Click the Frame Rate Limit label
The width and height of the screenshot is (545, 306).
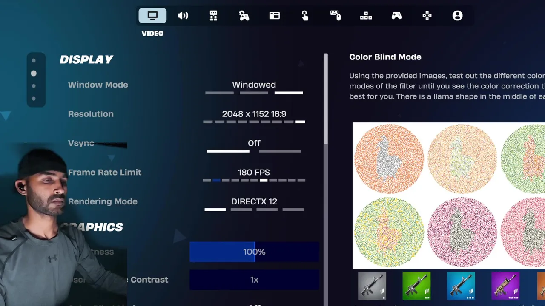105,172
